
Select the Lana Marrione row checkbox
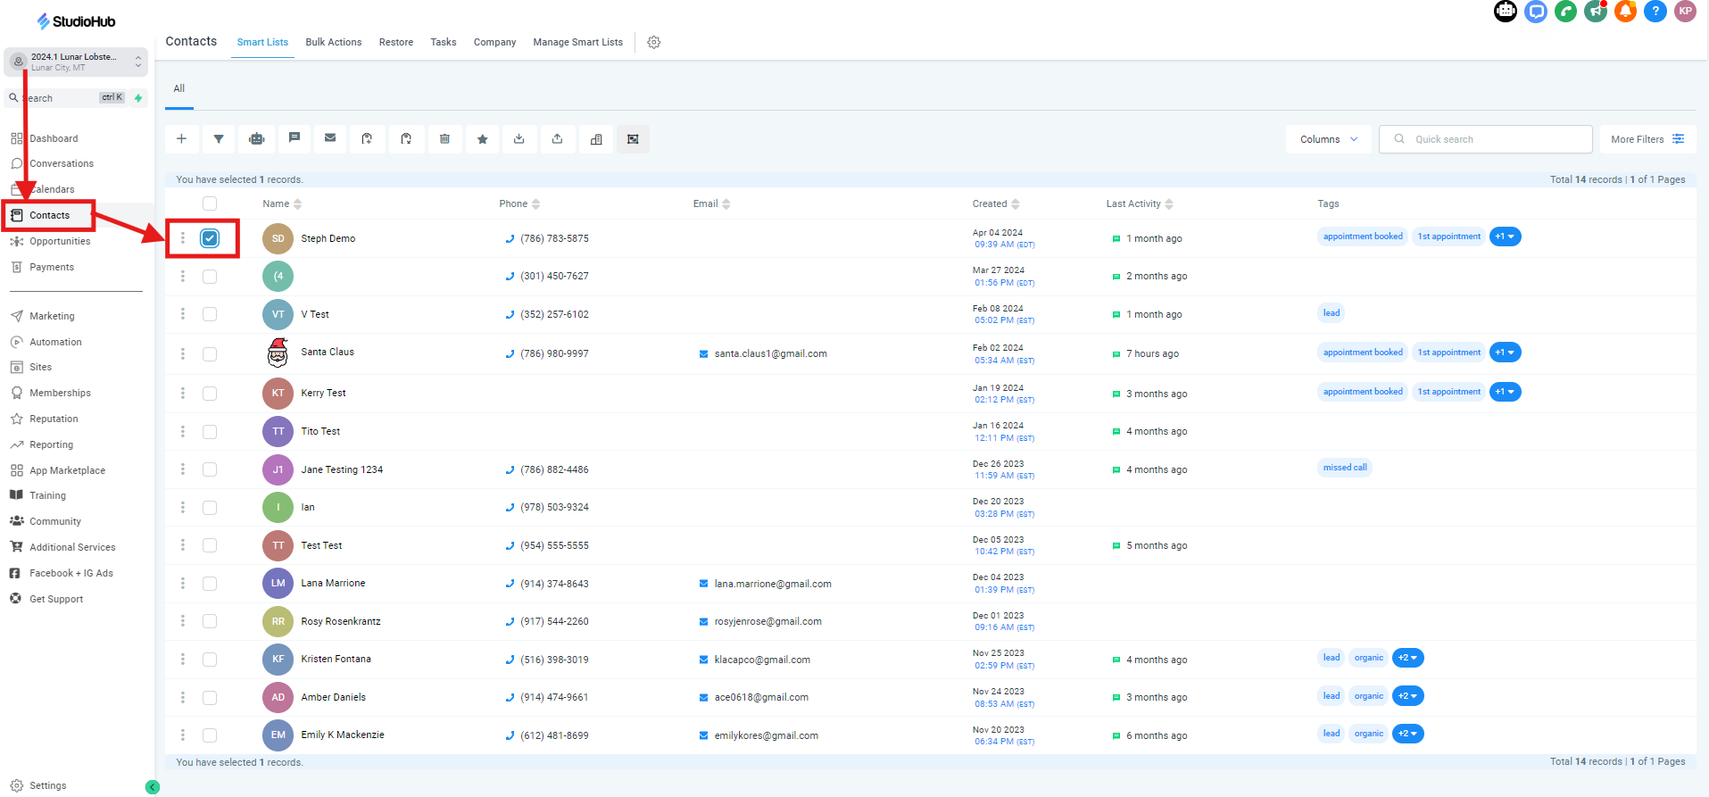(210, 584)
